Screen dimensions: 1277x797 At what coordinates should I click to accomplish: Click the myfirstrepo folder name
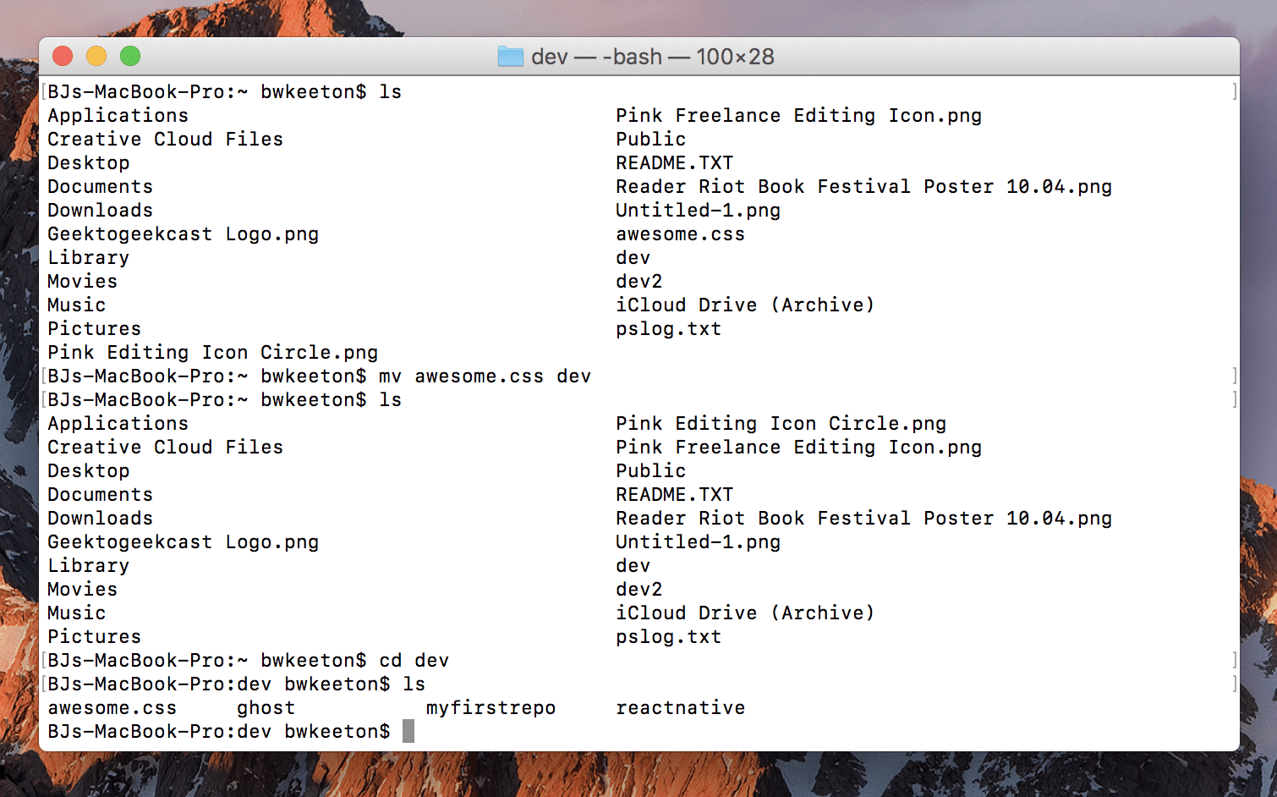(x=491, y=707)
